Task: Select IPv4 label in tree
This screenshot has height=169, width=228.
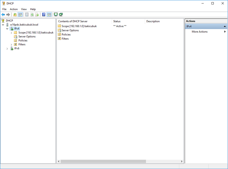Action: coord(17,29)
